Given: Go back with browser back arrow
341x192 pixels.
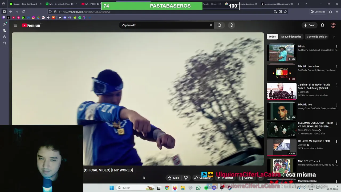Looking at the screenshot, I should pyautogui.click(x=10, y=11).
